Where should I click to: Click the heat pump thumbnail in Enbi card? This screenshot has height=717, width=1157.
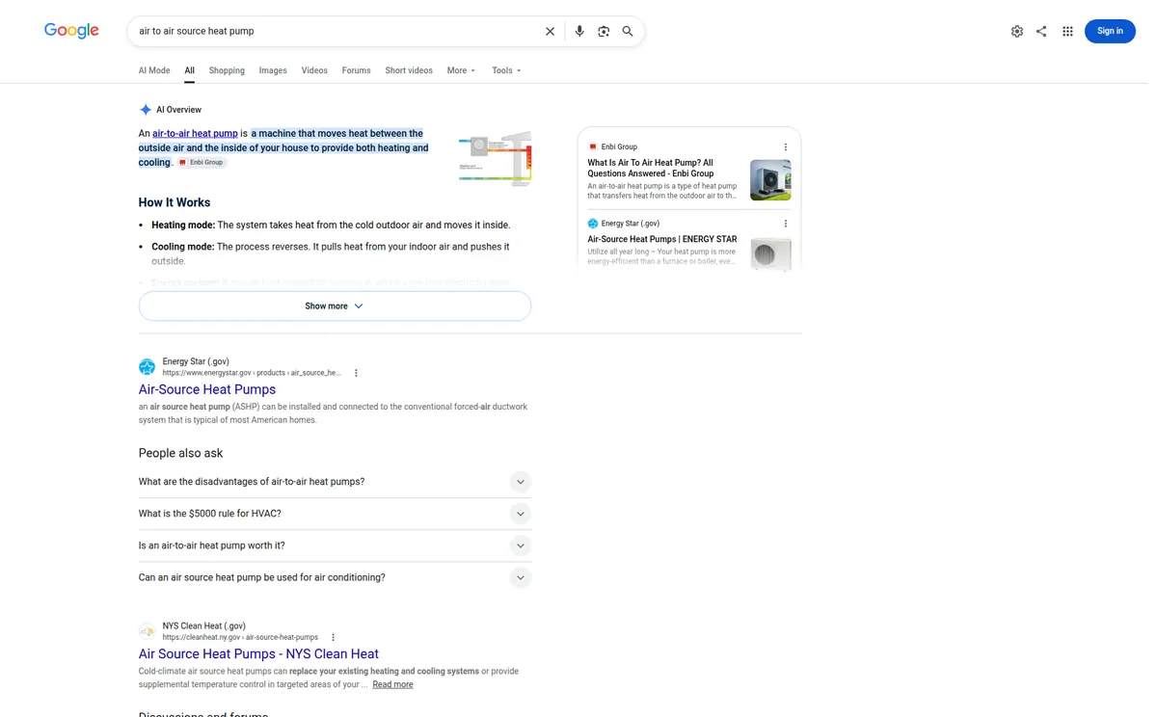tap(770, 180)
